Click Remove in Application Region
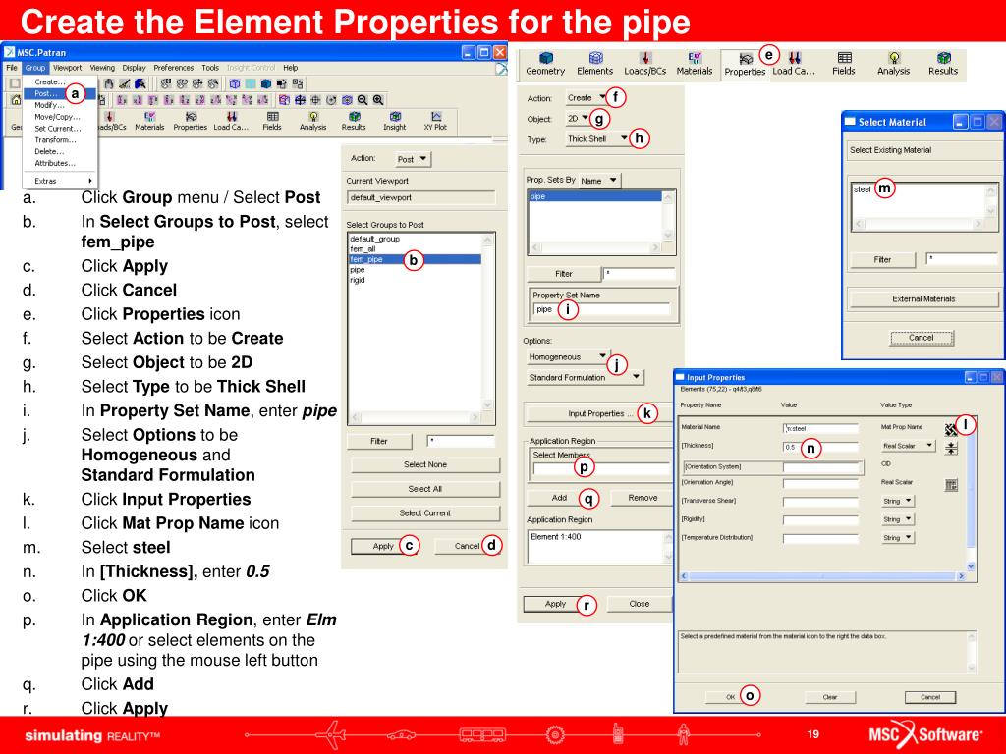Screen dimensions: 1006x754 [643, 498]
